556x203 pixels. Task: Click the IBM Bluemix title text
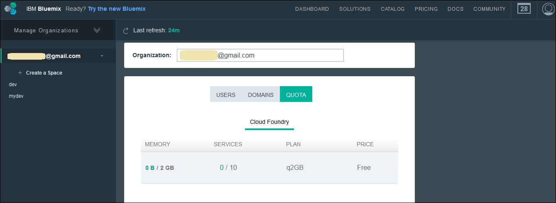(44, 9)
